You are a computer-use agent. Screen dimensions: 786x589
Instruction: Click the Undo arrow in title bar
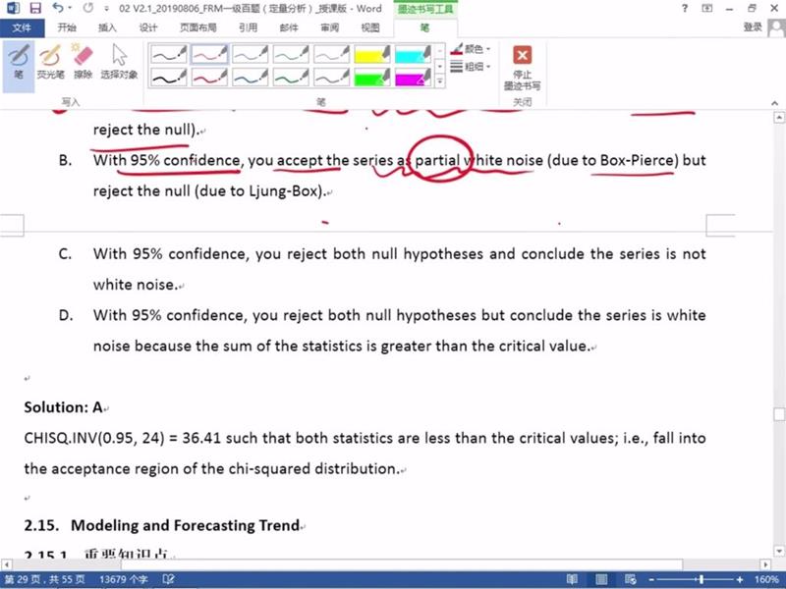pyautogui.click(x=58, y=8)
